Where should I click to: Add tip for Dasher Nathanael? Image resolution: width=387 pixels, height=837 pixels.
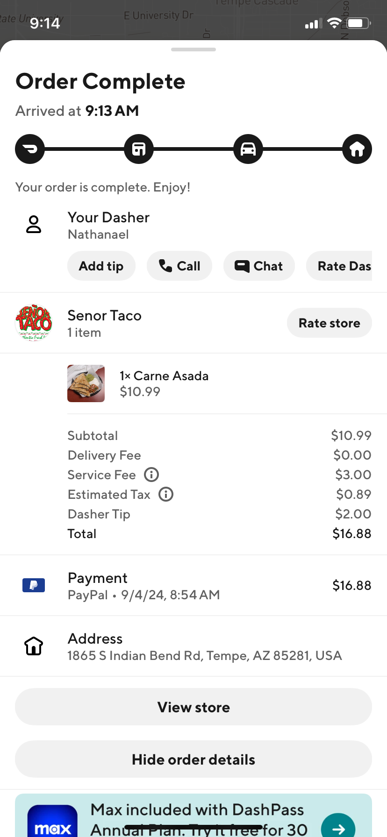click(101, 266)
